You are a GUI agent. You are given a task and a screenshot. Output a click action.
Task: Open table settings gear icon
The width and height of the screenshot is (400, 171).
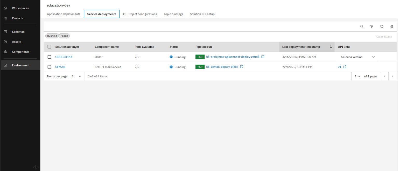click(x=392, y=26)
